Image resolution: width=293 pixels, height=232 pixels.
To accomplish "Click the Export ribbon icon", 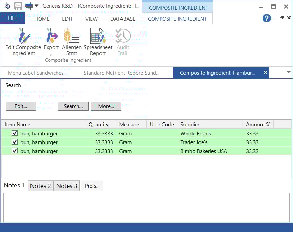I will pos(51,37).
